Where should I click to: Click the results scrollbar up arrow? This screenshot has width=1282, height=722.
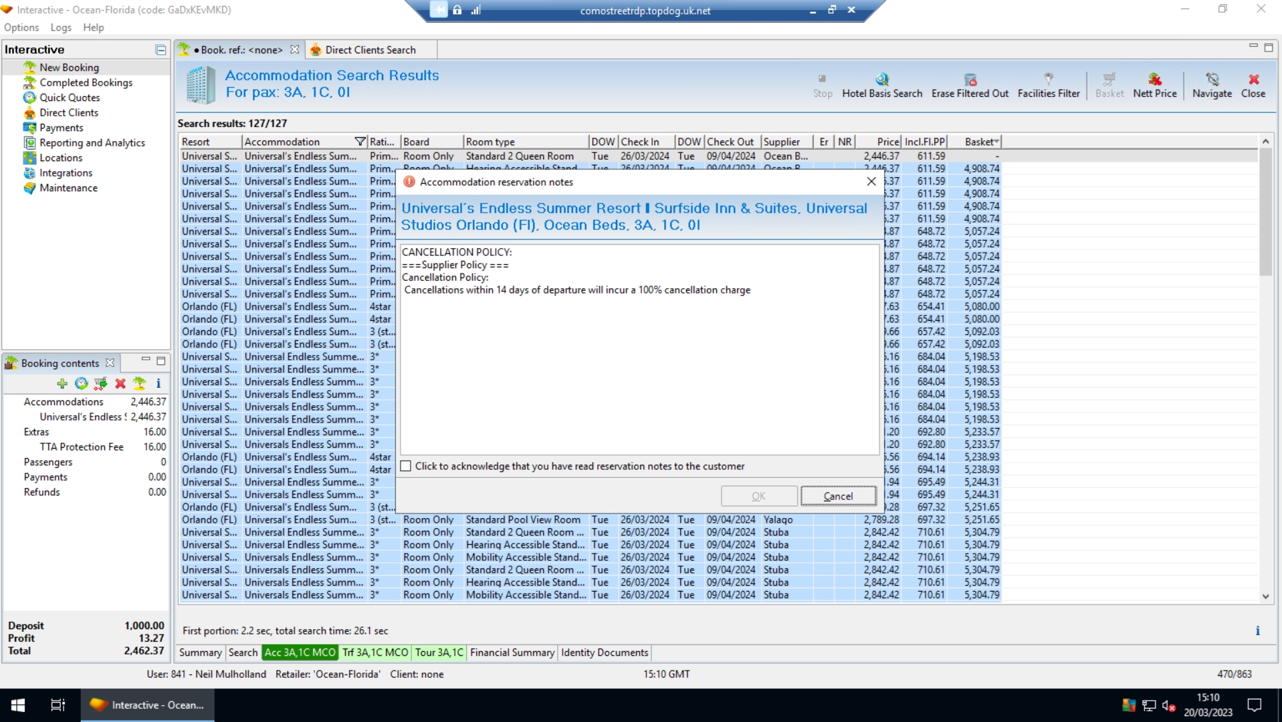(x=1265, y=142)
